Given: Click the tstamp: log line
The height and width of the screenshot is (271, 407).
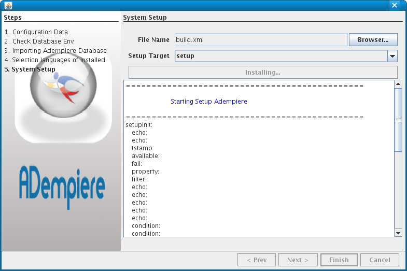Looking at the screenshot, I should tap(143, 148).
